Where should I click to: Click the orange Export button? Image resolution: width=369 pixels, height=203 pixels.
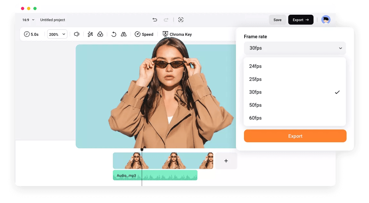[x=295, y=136]
